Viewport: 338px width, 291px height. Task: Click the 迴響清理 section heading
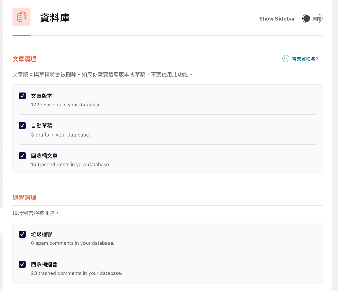click(24, 197)
